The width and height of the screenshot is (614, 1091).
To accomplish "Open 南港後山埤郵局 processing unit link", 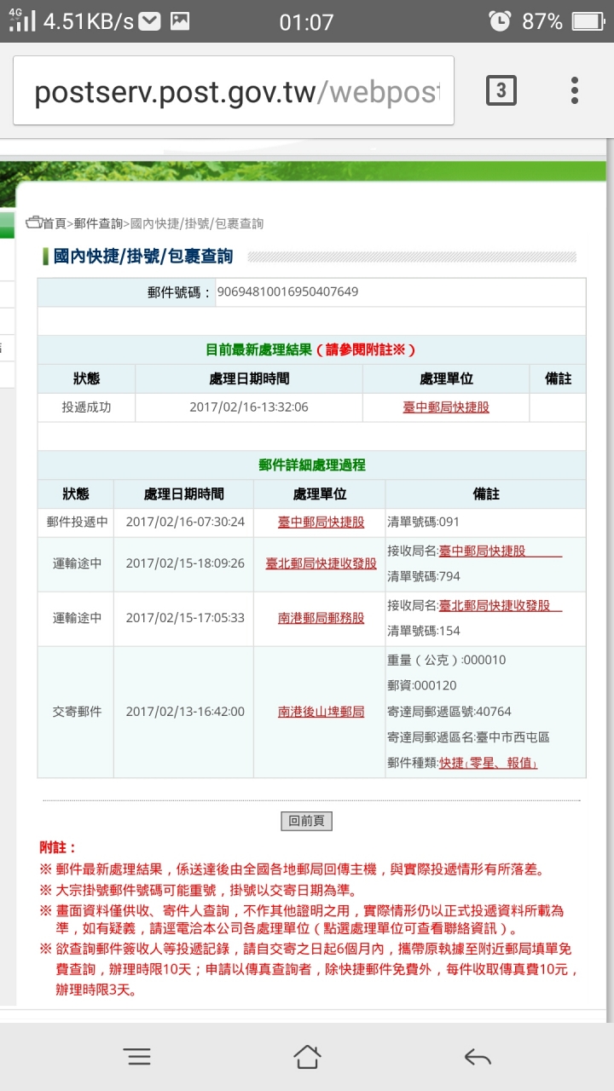I will point(321,712).
